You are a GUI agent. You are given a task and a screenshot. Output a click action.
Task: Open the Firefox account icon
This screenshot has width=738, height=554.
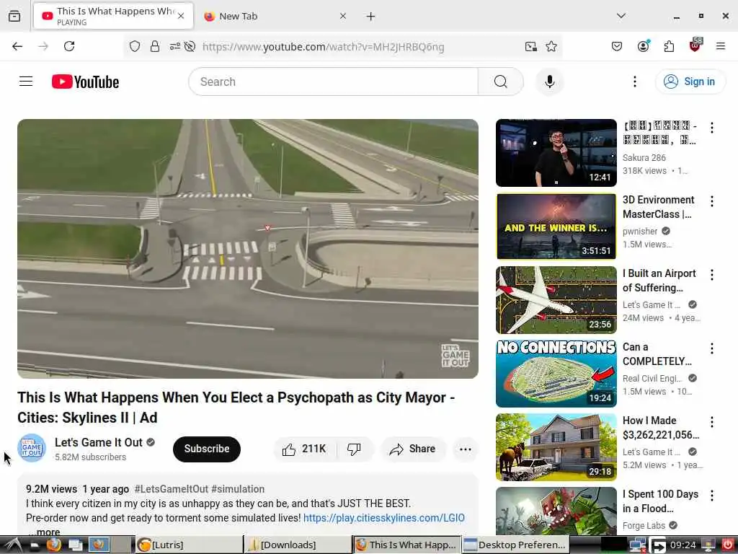coord(644,46)
